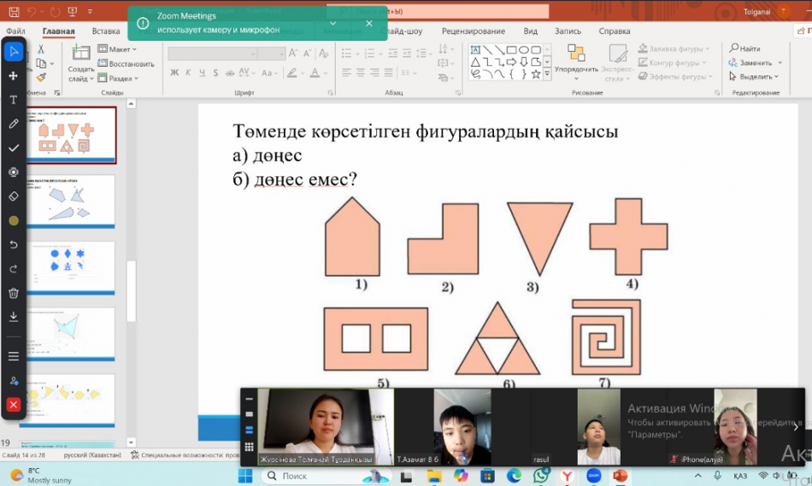
Task: Open Windows Start menu
Action: click(245, 475)
